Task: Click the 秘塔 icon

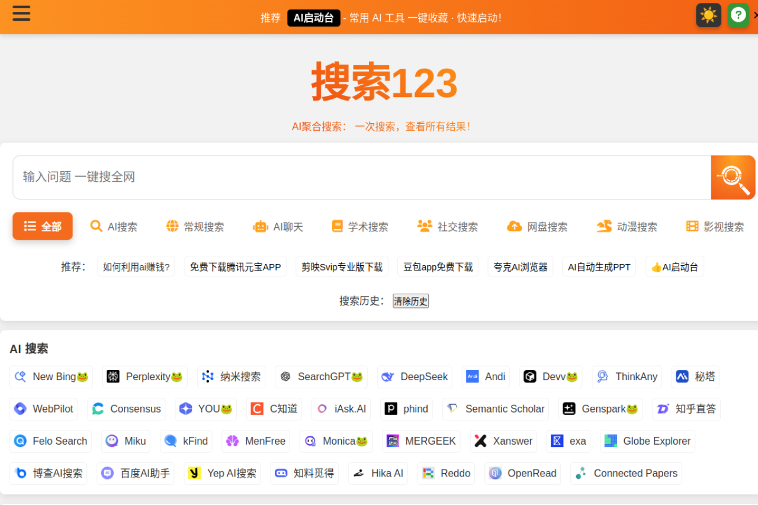Action: click(682, 377)
